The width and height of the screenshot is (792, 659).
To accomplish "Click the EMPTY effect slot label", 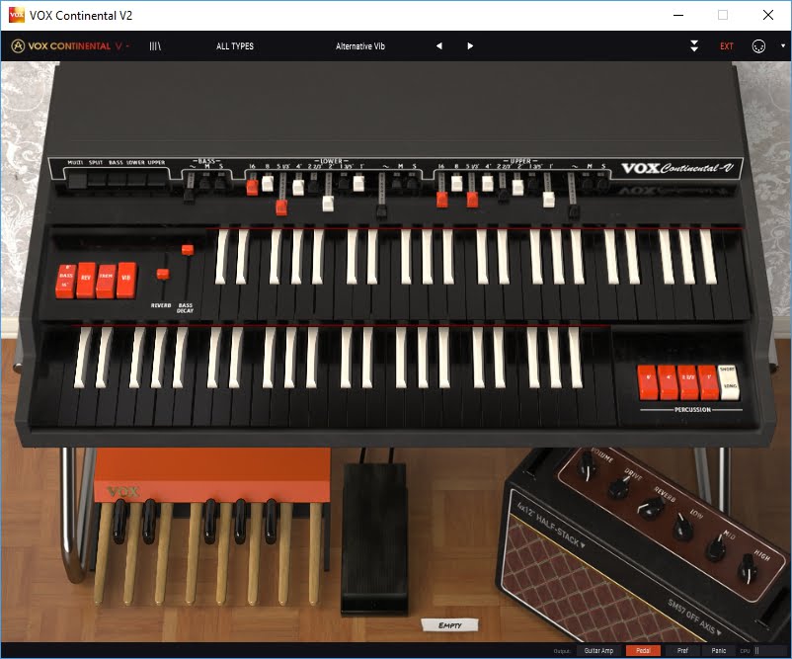I will pos(449,625).
